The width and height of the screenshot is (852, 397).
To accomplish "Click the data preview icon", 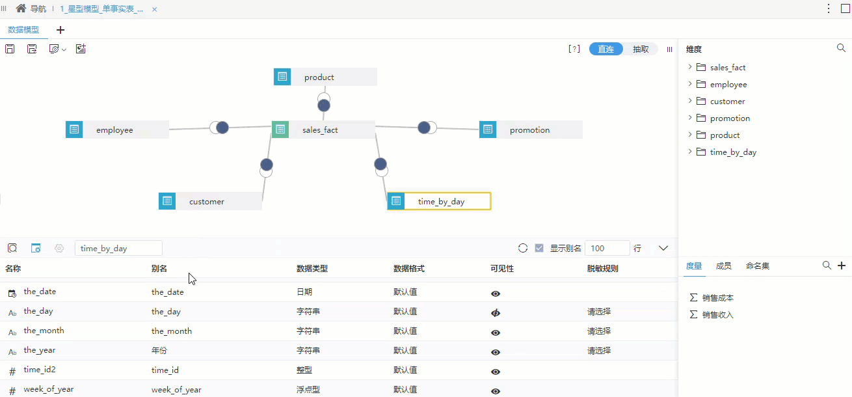I will (12, 248).
